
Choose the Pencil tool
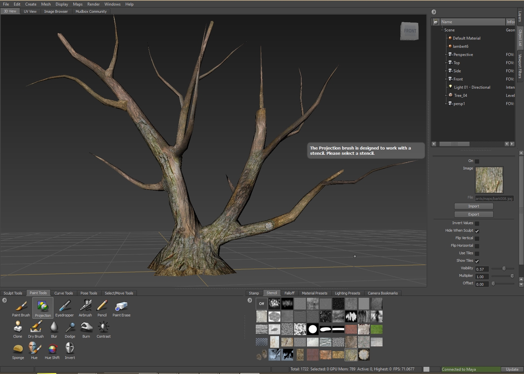tap(102, 308)
